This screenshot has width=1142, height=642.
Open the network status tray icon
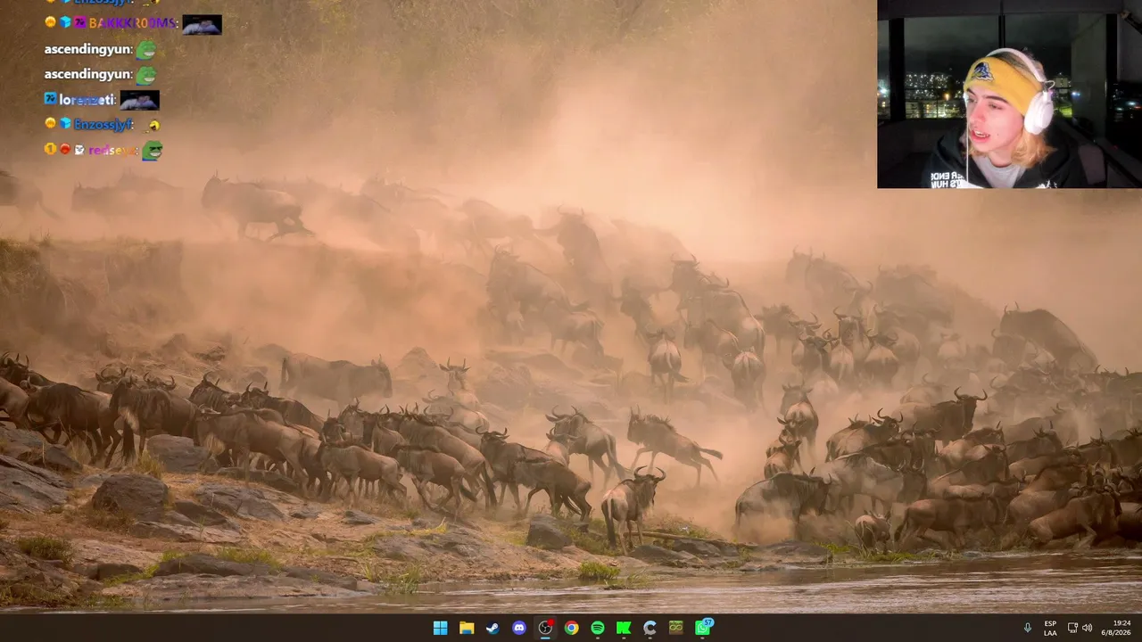click(1072, 628)
